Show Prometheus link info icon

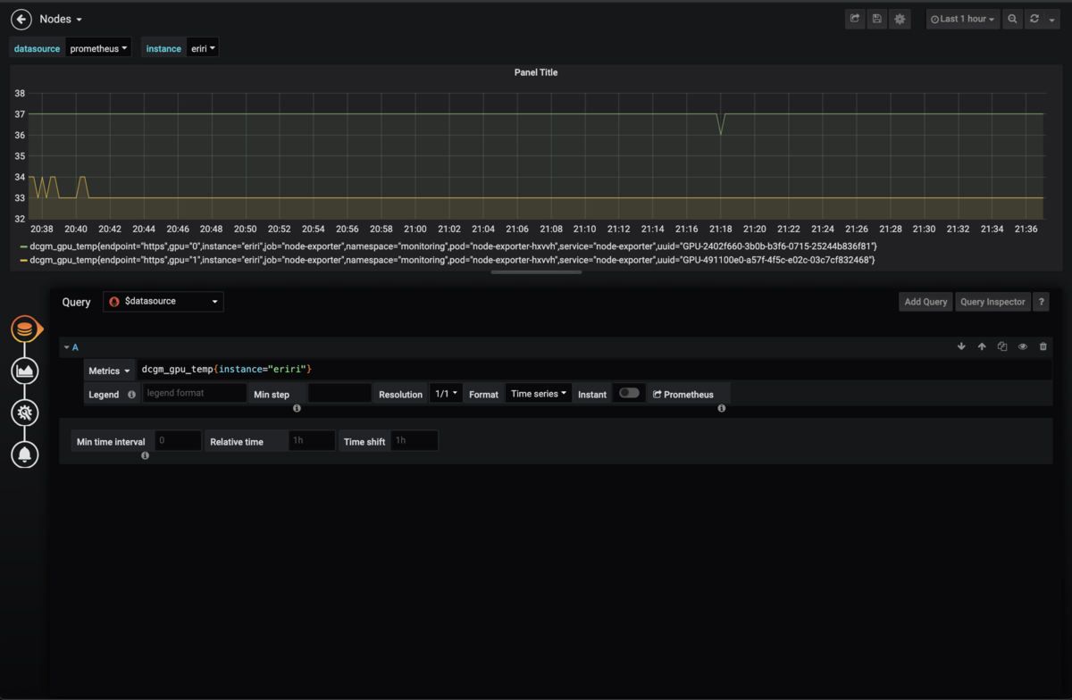722,408
